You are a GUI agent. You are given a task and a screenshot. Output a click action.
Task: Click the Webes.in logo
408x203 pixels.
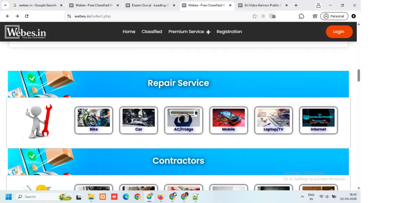26,32
